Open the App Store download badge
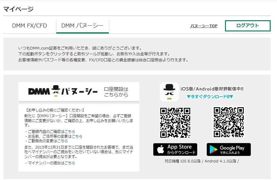Viewport: 277px width, 180px height. [x=175, y=149]
